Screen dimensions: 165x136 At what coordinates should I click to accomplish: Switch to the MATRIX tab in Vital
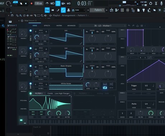tap(59, 25)
